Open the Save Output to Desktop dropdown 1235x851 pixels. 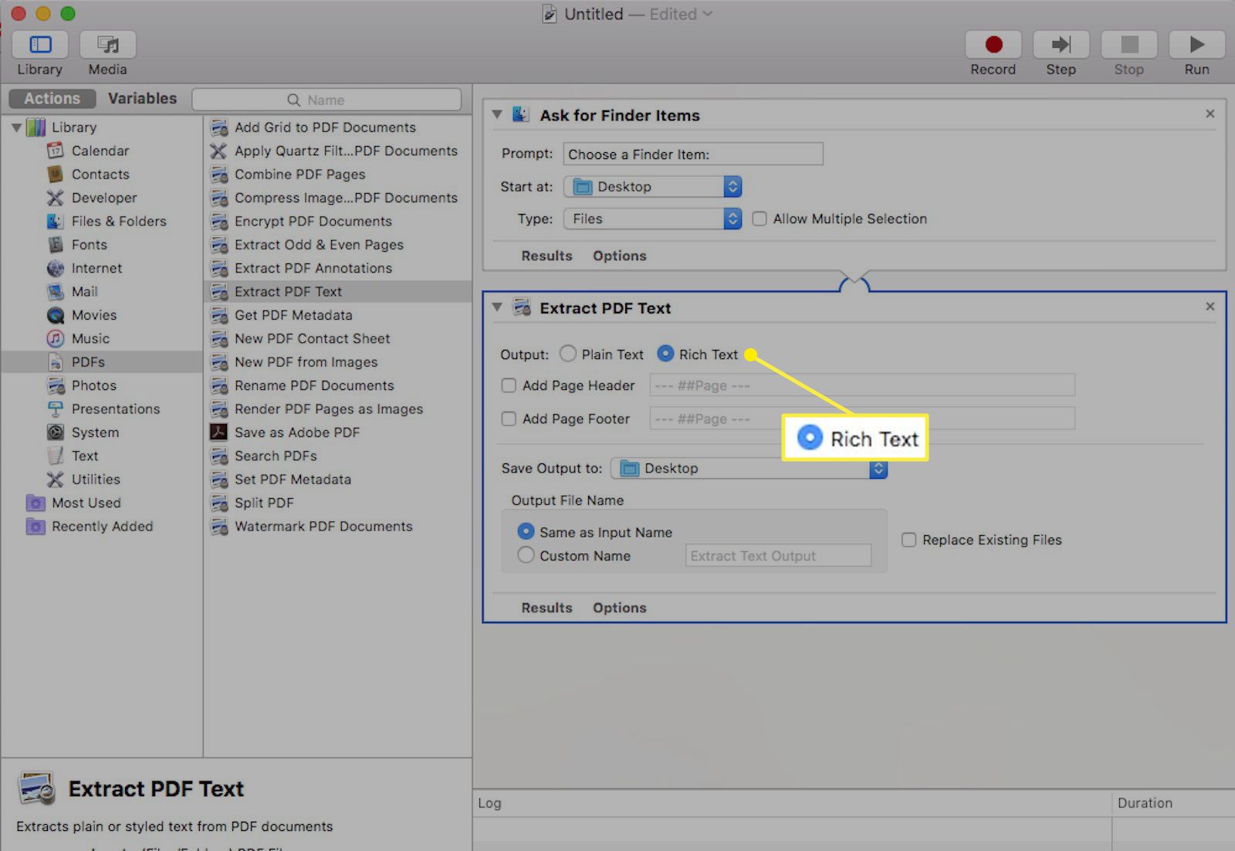click(x=749, y=468)
